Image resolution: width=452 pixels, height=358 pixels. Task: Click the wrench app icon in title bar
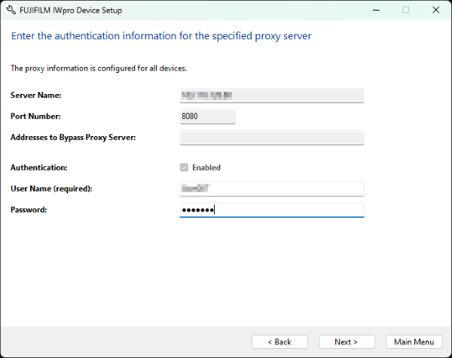[11, 10]
